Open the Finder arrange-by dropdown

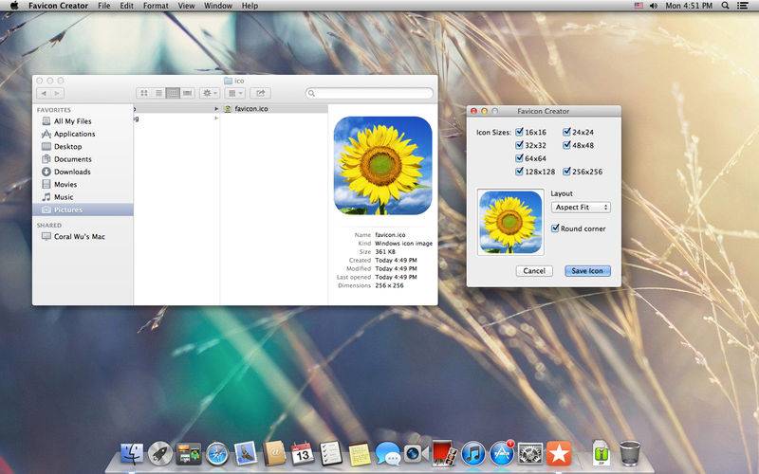click(x=234, y=93)
